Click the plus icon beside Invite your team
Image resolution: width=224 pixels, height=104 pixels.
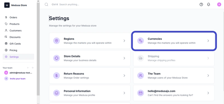click(x=6, y=78)
